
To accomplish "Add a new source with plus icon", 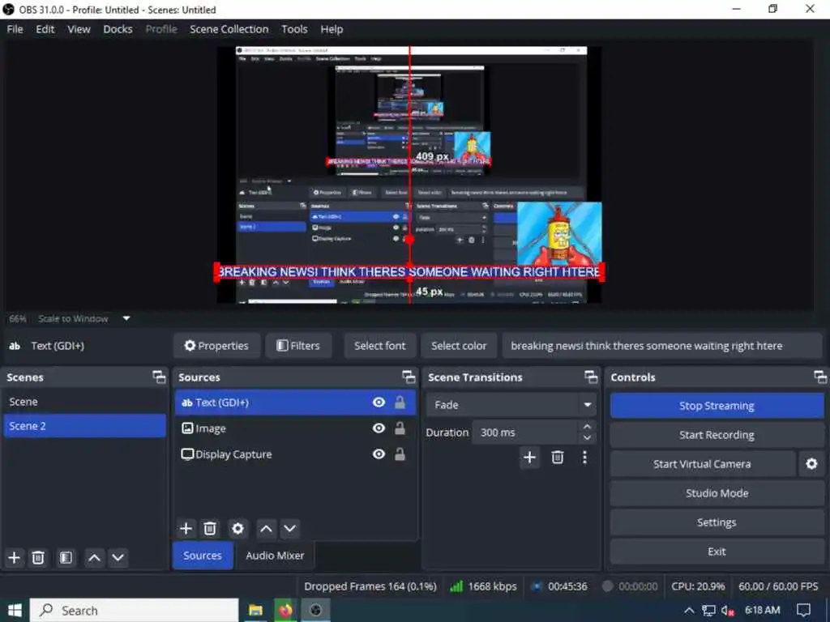I will 186,528.
